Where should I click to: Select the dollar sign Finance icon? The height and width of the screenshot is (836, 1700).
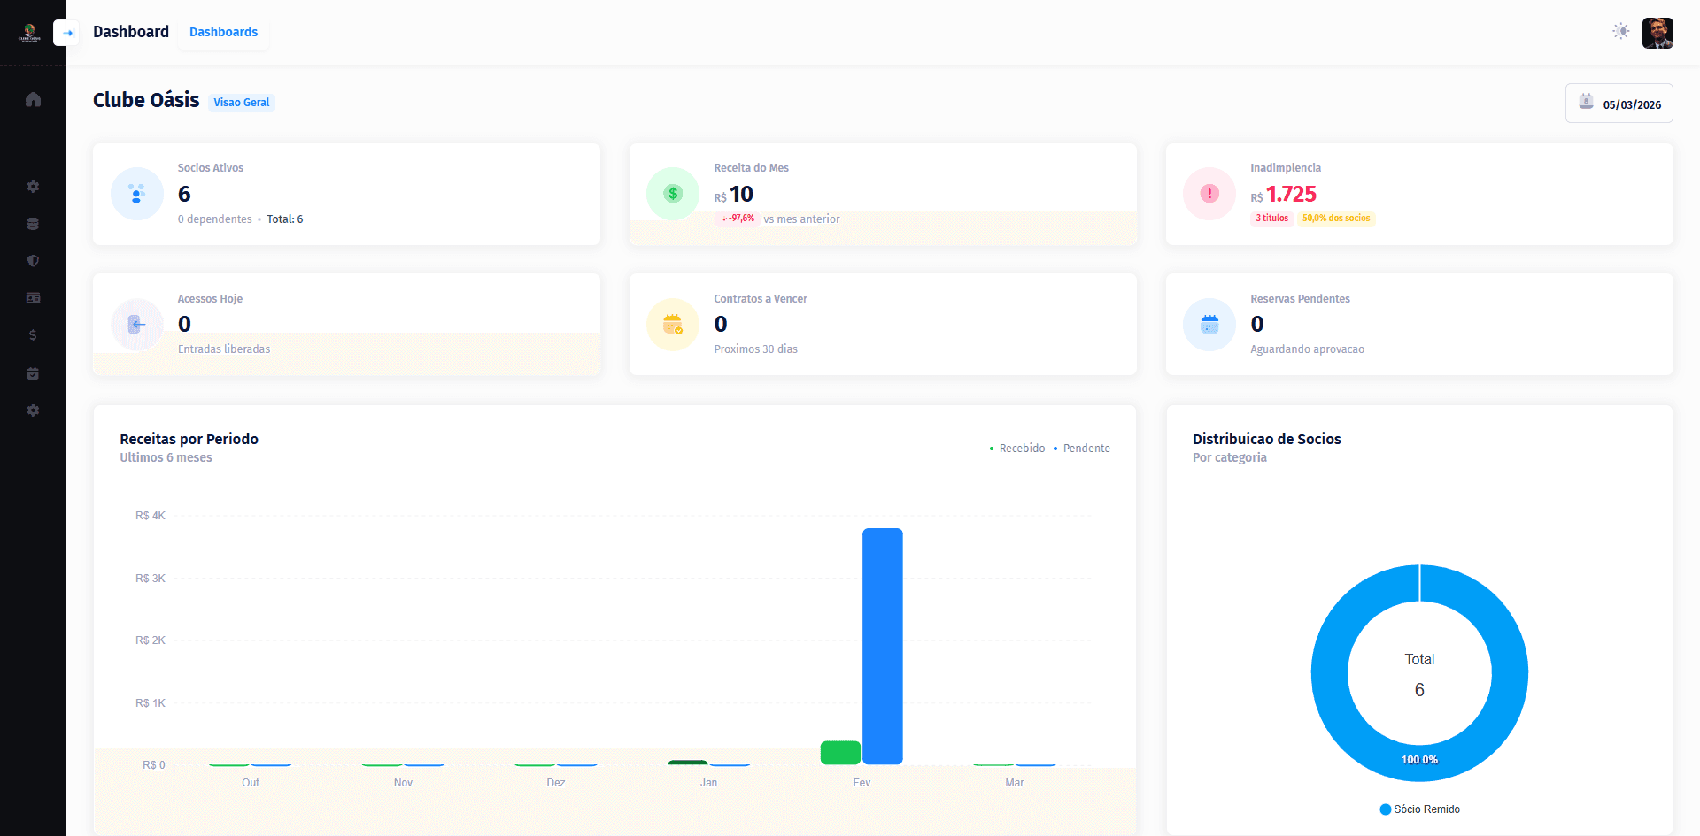pyautogui.click(x=33, y=335)
